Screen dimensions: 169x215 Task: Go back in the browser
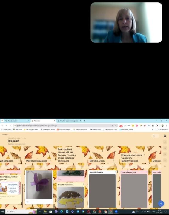point(2,125)
